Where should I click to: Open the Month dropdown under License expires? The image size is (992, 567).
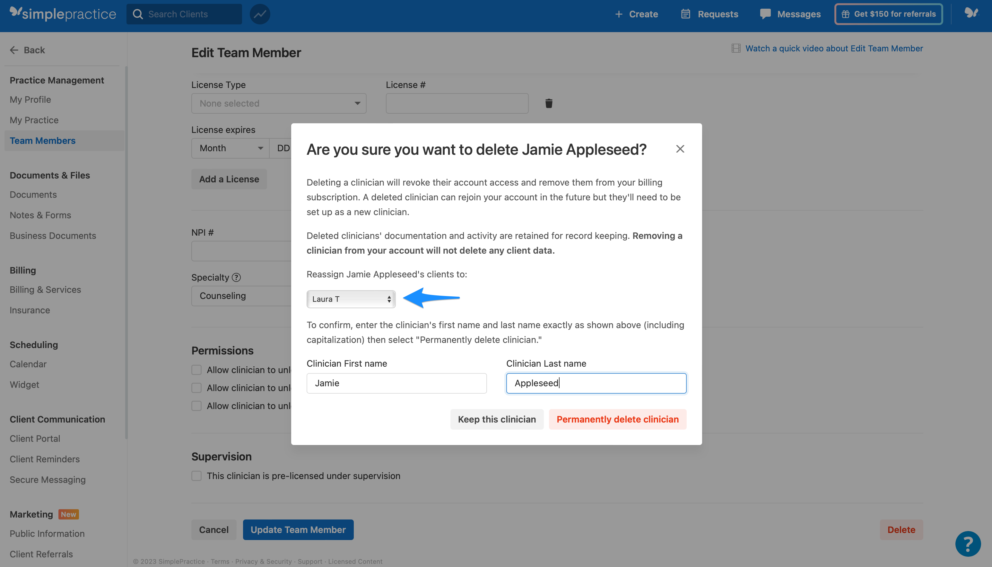coord(230,148)
